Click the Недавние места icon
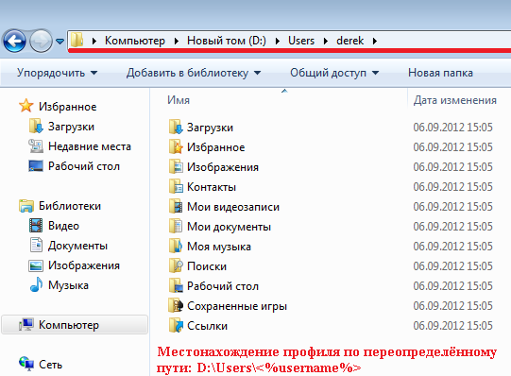 point(36,146)
